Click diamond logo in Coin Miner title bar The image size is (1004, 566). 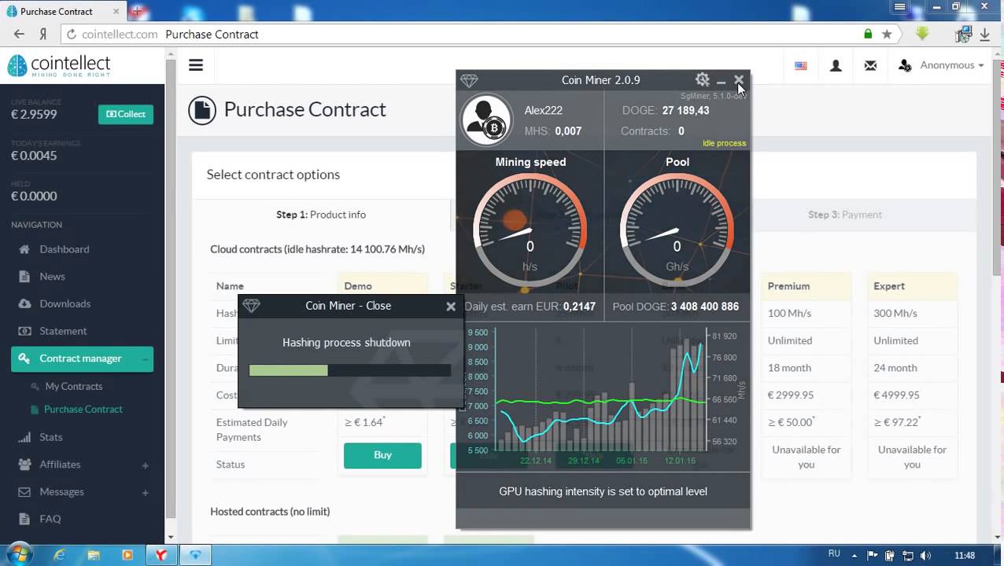469,80
